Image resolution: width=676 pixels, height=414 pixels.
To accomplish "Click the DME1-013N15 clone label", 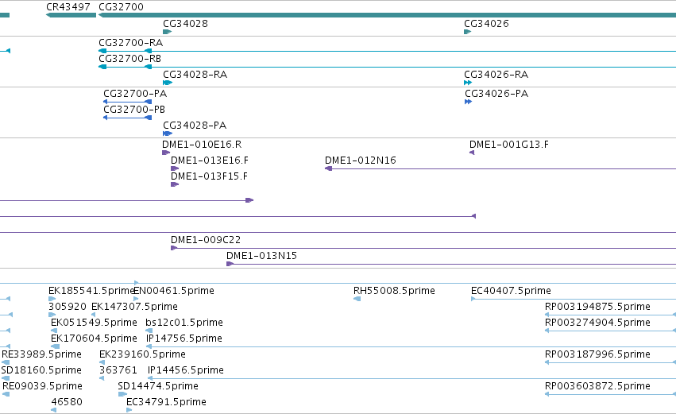I will 261,256.
